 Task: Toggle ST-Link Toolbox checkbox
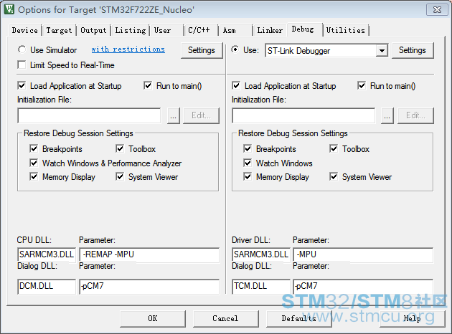coord(334,148)
